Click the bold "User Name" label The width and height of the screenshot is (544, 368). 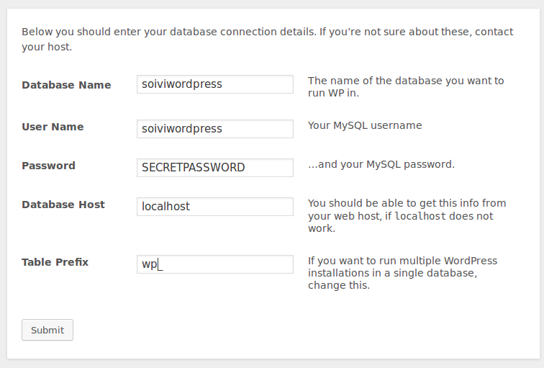tap(53, 127)
